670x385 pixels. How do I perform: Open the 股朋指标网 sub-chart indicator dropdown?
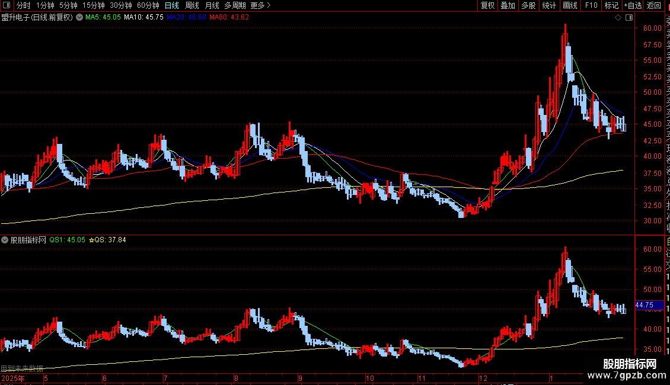click(x=5, y=240)
